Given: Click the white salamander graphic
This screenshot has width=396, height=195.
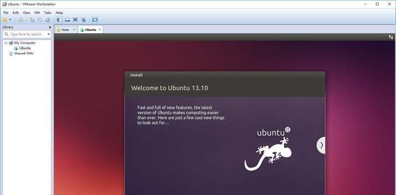Looking at the screenshot, I should tap(268, 154).
